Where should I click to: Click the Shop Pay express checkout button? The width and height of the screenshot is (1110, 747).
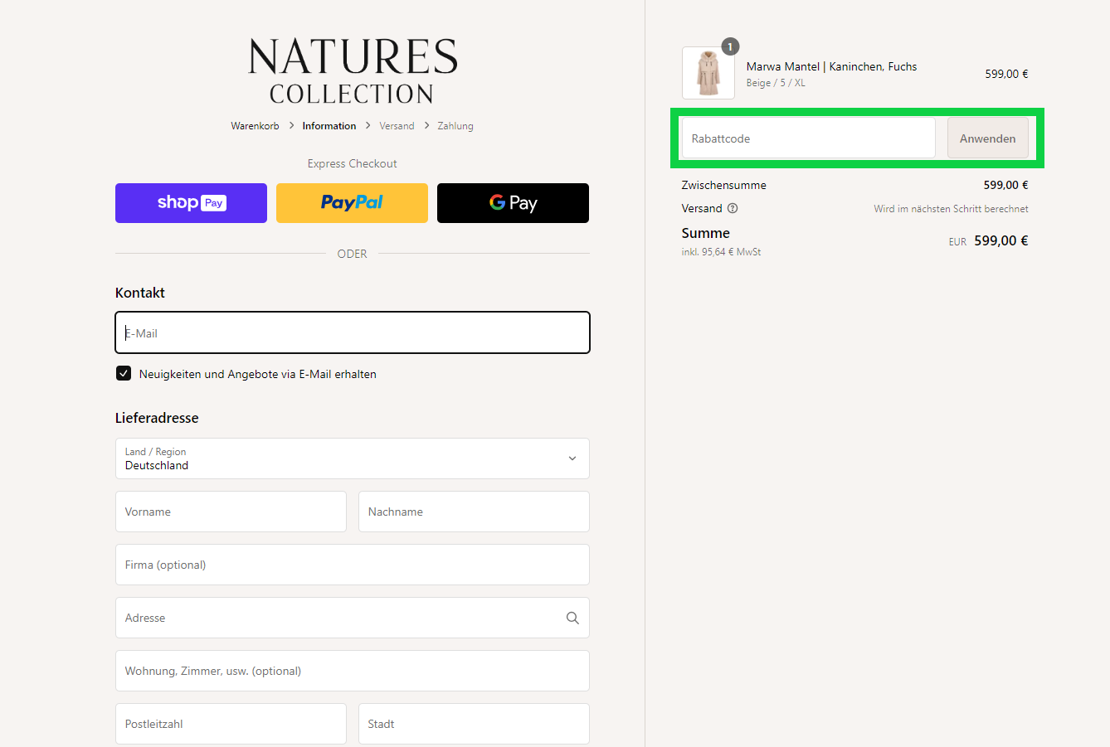click(191, 203)
